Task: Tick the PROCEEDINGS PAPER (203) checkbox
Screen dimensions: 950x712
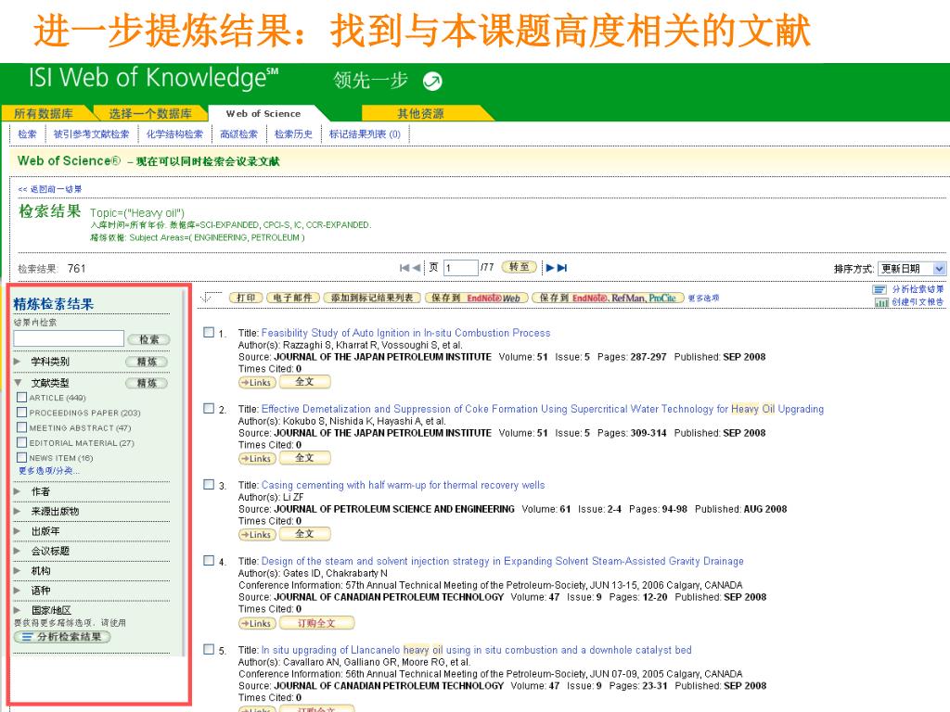Action: coord(22,413)
